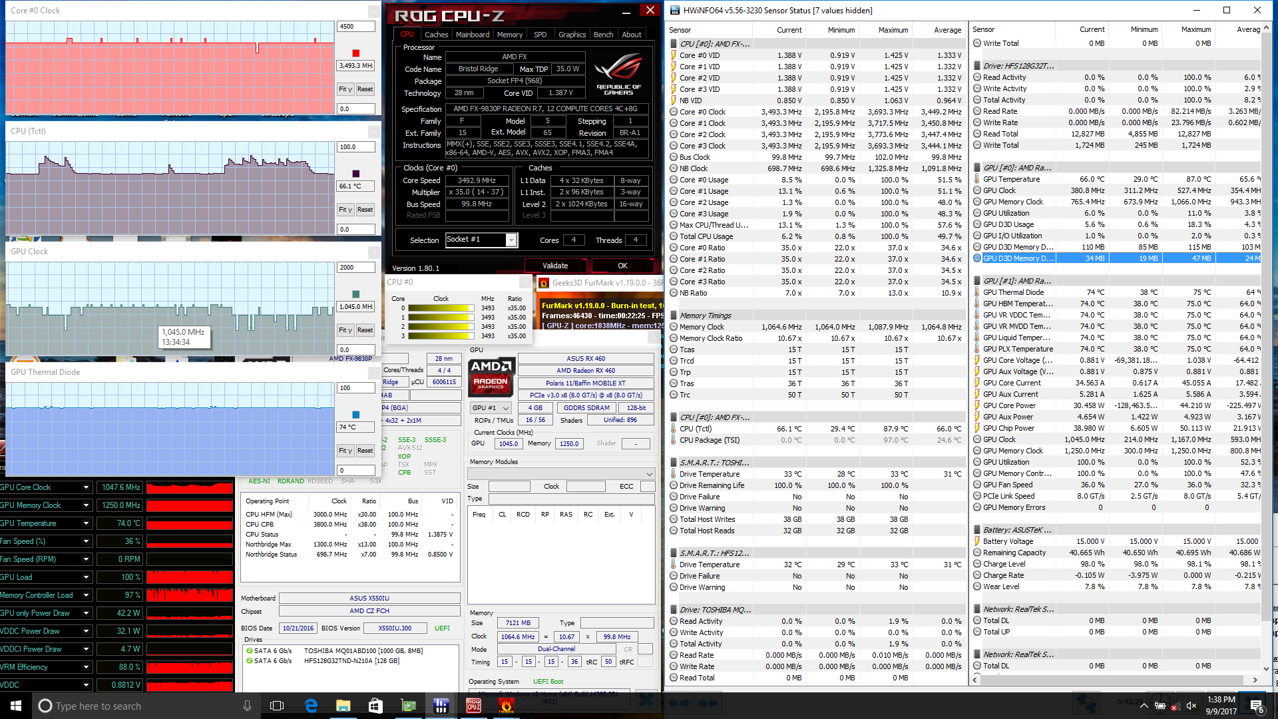Open Memory Controller Load sensor dropdown
This screenshot has width=1278, height=719.
(x=86, y=595)
